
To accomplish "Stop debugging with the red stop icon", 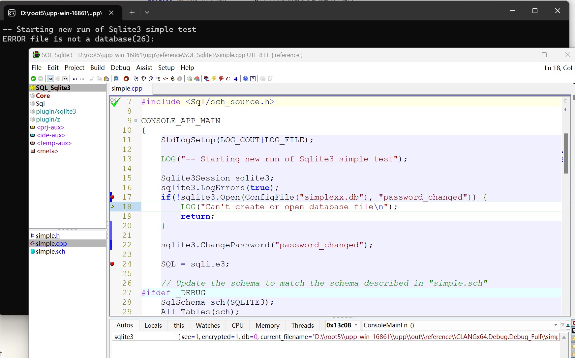I will tap(126, 79).
